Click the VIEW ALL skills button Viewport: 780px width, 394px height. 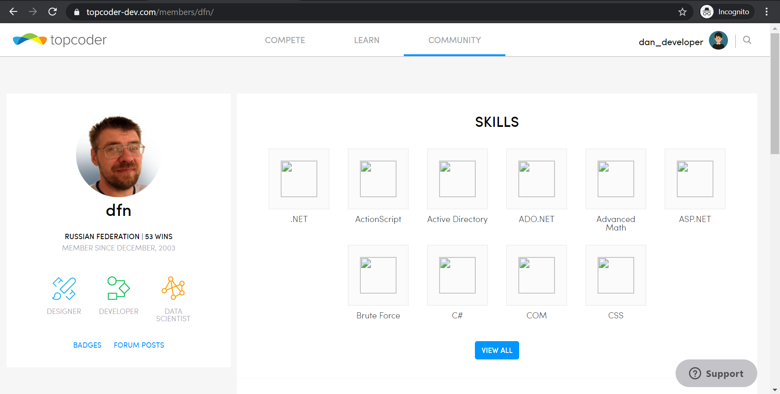(497, 350)
